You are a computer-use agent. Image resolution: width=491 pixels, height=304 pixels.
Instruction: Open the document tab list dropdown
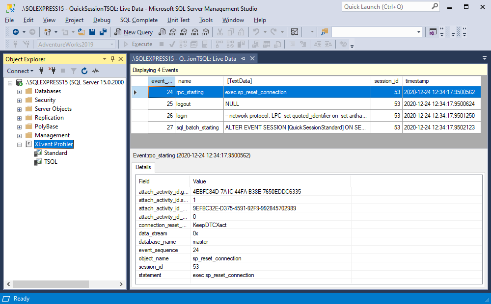[485, 58]
